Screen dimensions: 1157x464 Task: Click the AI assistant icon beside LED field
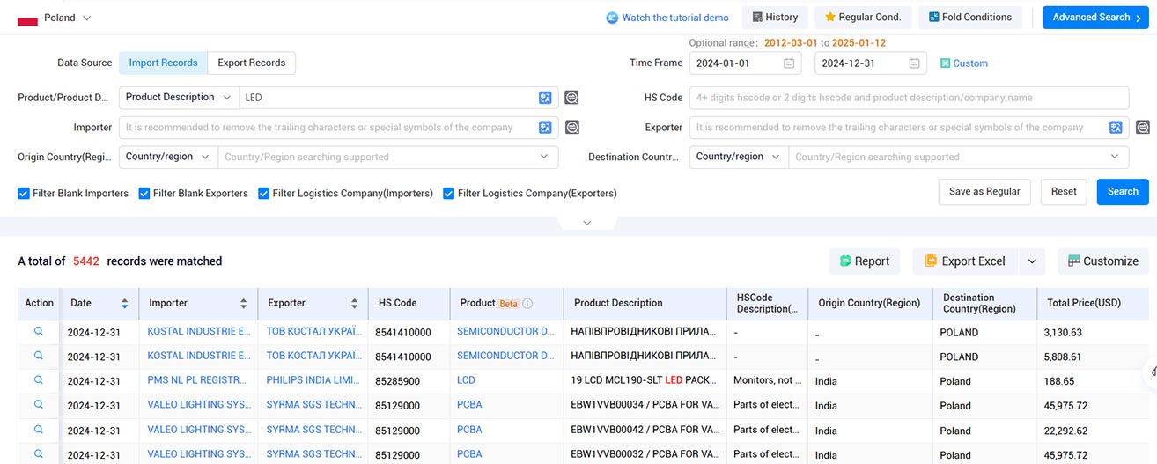[571, 98]
